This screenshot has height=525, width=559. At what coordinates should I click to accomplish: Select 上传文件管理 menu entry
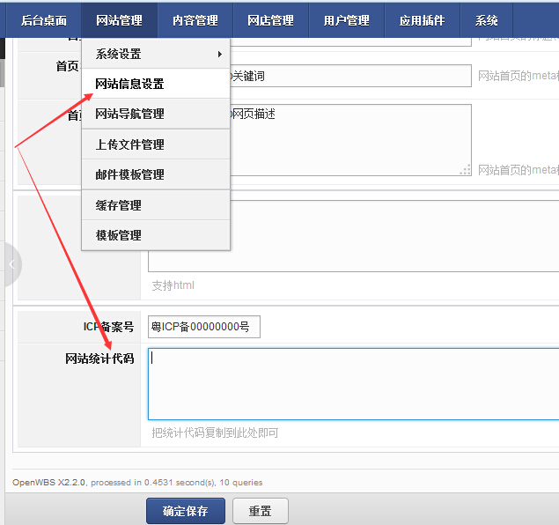(x=156, y=144)
